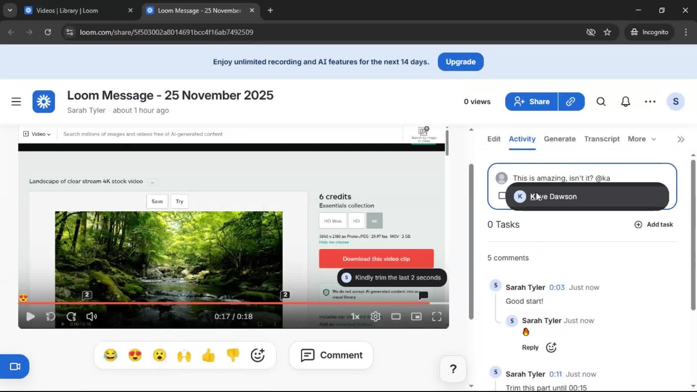Click the Upgrade button
The width and height of the screenshot is (697, 392).
[x=460, y=62]
